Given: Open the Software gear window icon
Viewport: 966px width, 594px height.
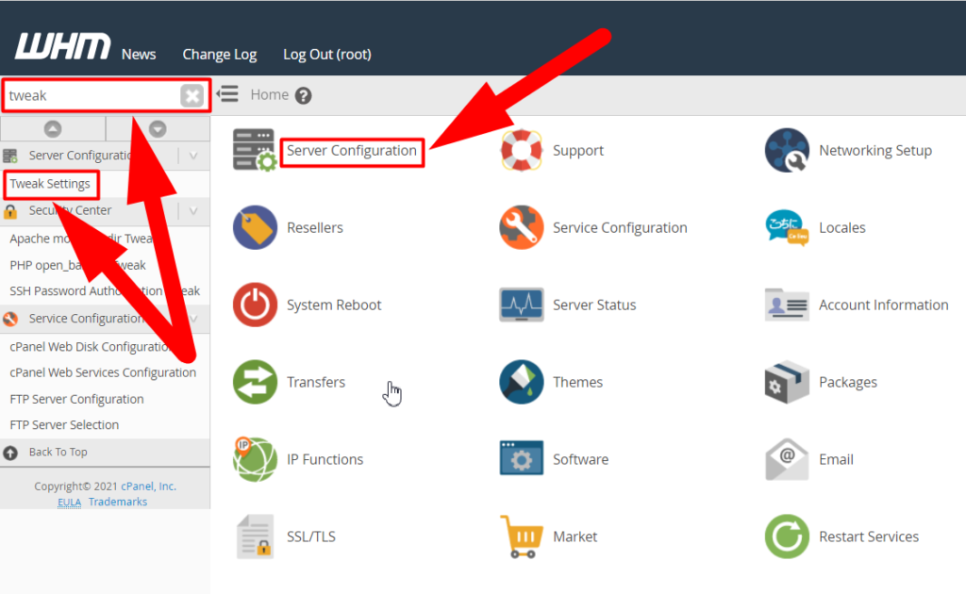Looking at the screenshot, I should click(521, 458).
